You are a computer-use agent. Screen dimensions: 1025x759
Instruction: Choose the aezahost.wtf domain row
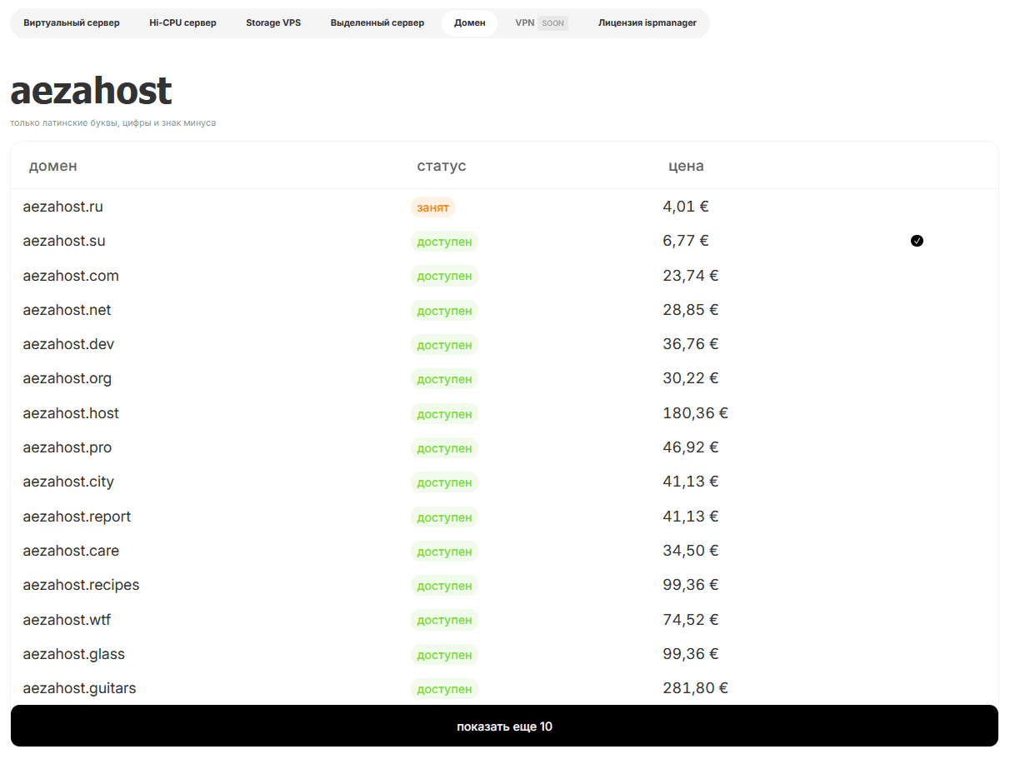pyautogui.click(x=67, y=620)
